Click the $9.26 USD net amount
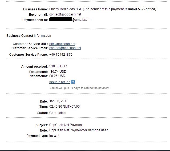The image size is (170, 151). [57, 76]
